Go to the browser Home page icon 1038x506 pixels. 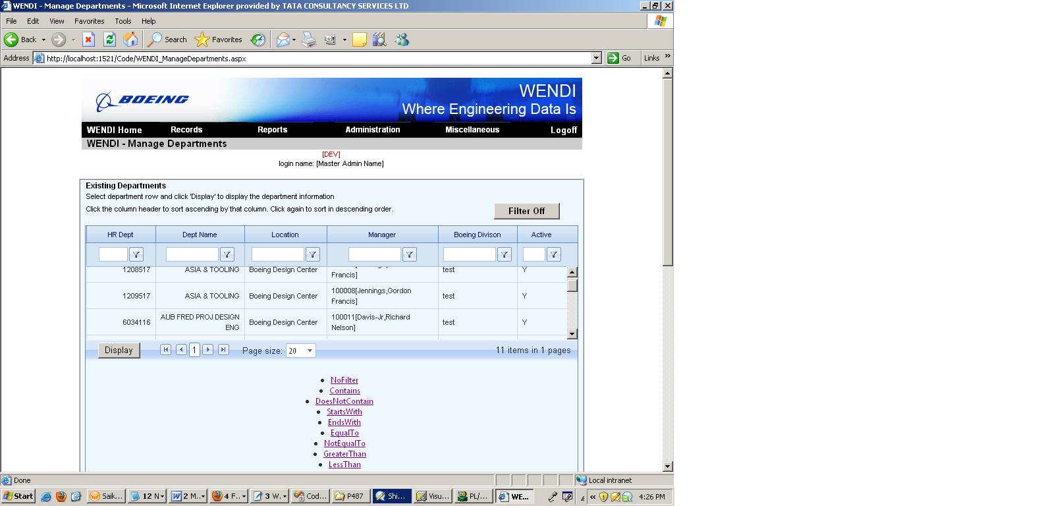point(131,40)
